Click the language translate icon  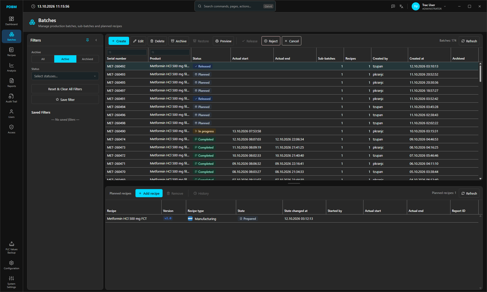(x=401, y=6)
